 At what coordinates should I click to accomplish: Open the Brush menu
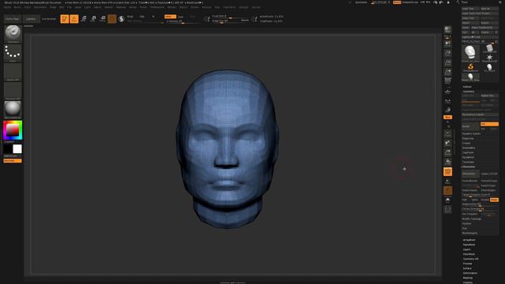(17, 7)
